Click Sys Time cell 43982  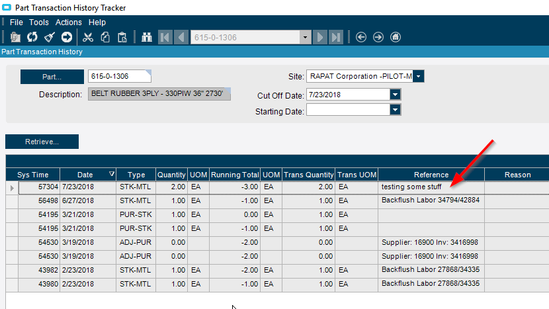(39, 270)
